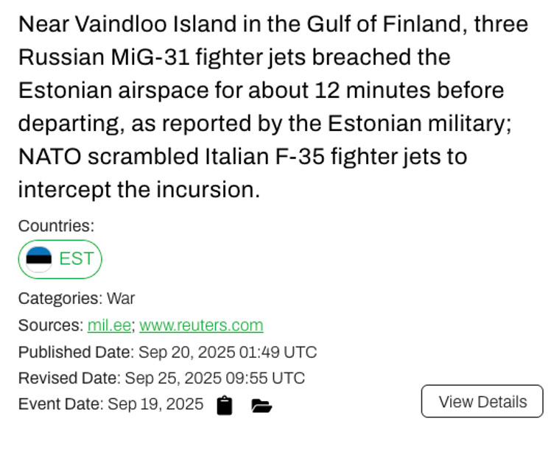Open the www.reuters.com source link

click(x=201, y=325)
